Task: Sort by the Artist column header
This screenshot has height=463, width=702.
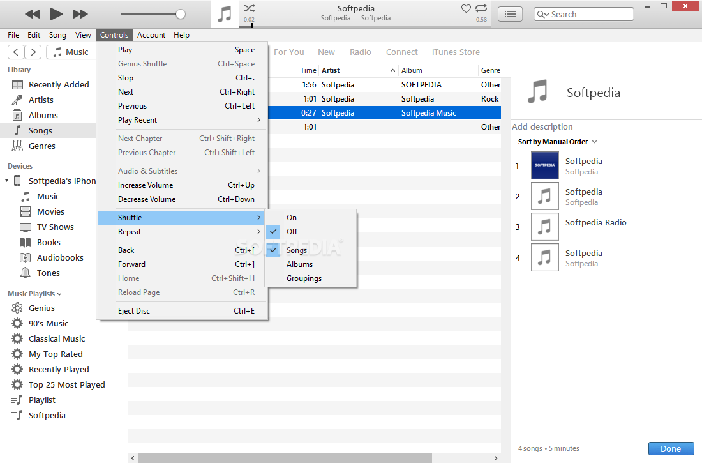Action: [358, 70]
